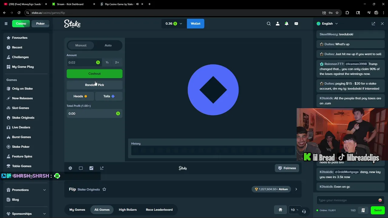The height and width of the screenshot is (218, 388).
Task: Click the green Cashout button
Action: tap(95, 74)
